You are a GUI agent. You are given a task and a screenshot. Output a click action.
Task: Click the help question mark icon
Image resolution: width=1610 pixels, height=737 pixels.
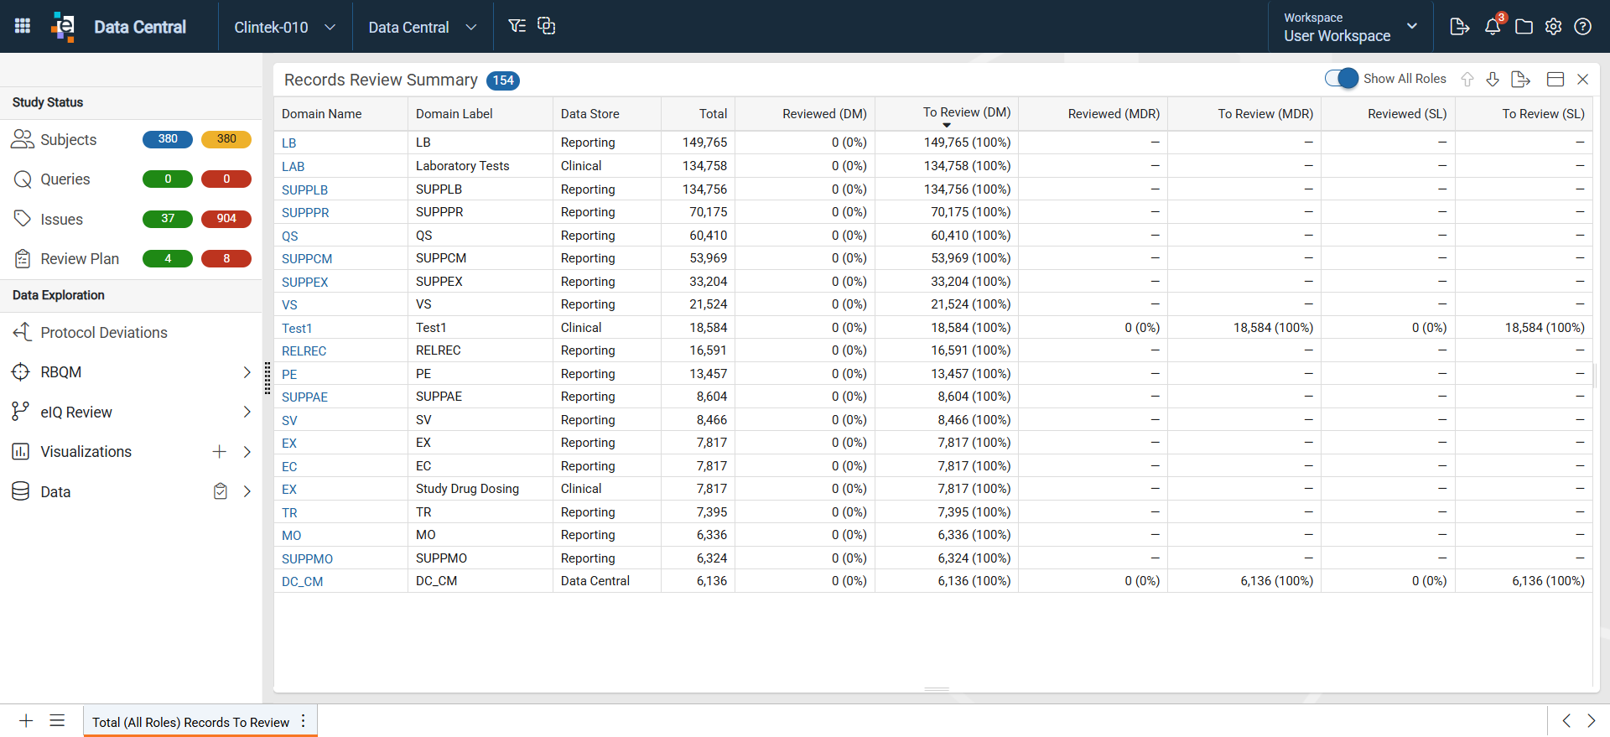[x=1582, y=27]
